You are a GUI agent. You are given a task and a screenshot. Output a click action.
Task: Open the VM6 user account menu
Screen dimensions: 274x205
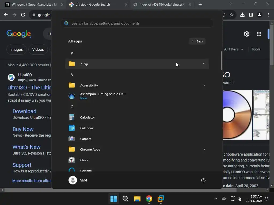coord(78,180)
